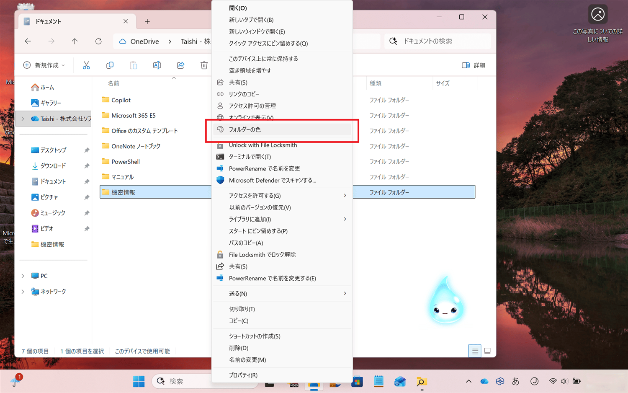This screenshot has height=393, width=628.
Task: Select ホーム in navigation pane
Action: (x=43, y=87)
